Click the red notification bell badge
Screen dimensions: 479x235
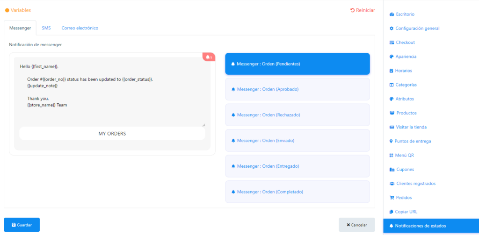click(209, 57)
